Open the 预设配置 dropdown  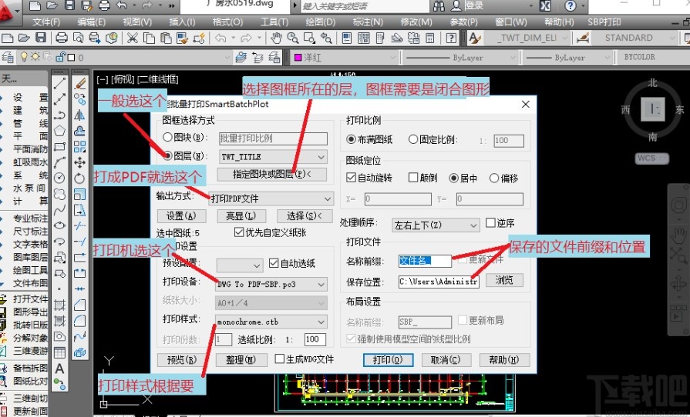pyautogui.click(x=240, y=265)
